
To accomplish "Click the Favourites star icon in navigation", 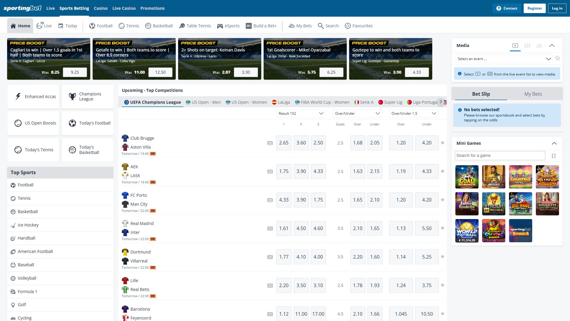I will point(348,26).
